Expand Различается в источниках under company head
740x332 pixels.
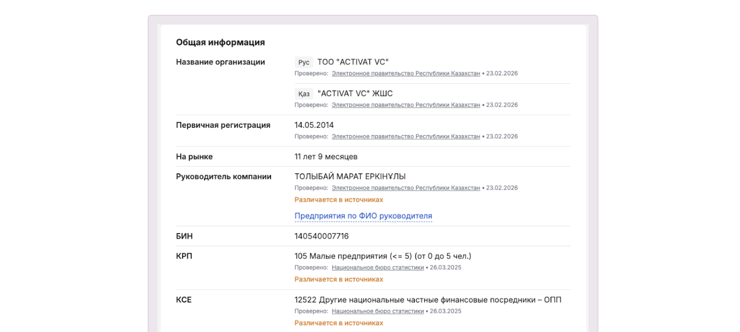pos(339,200)
